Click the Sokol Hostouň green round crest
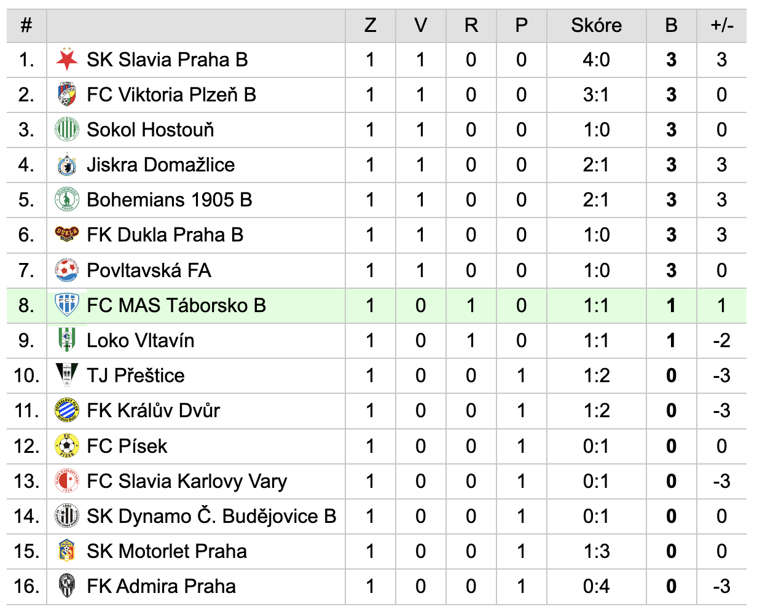The image size is (757, 612). 67,130
